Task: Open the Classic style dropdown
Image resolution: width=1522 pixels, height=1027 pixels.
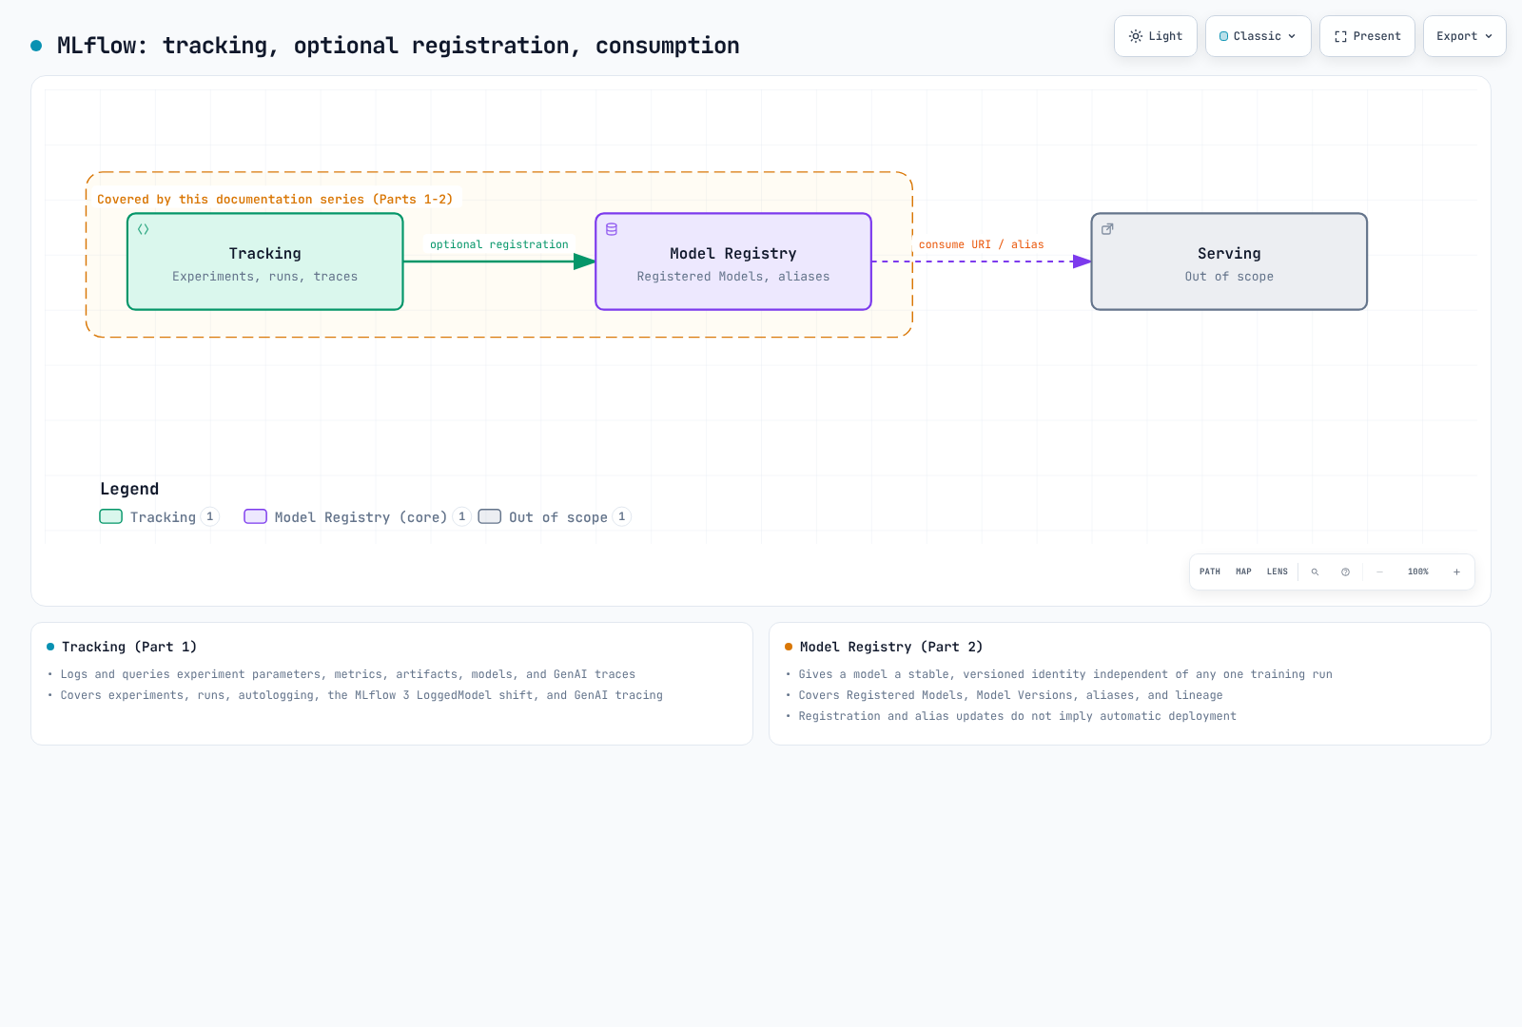Action: [x=1259, y=36]
